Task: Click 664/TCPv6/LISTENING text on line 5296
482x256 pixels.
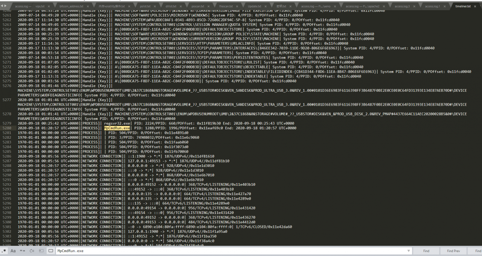Action: coord(183,203)
